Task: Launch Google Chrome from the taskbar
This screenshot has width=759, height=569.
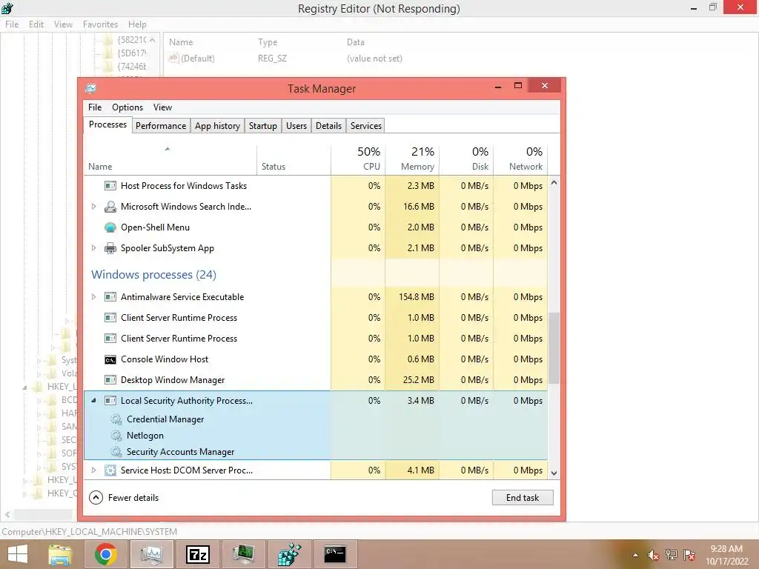Action: pyautogui.click(x=105, y=554)
